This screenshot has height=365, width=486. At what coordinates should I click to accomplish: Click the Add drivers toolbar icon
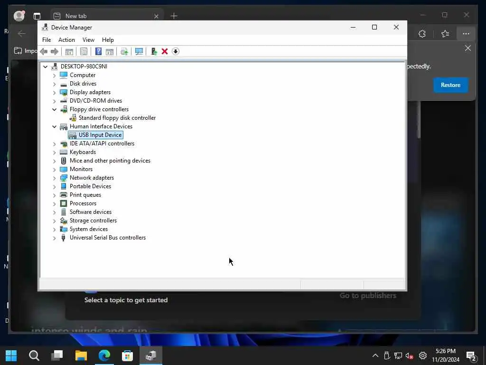154,51
